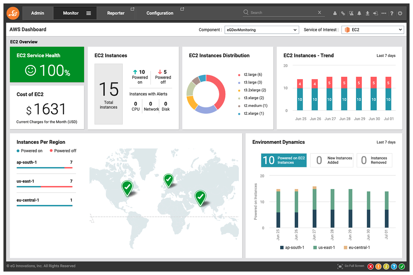
Task: Click the map pin over India
Action: (x=200, y=198)
